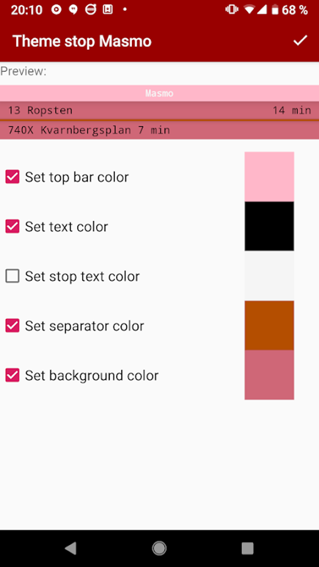Open the orange separator color swatch

[x=269, y=325]
